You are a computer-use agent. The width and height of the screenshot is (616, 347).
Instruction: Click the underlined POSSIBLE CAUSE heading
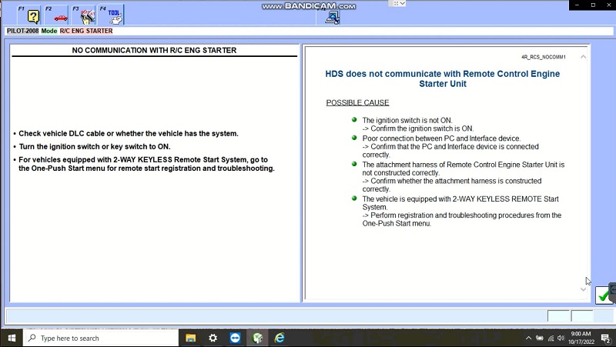(357, 102)
